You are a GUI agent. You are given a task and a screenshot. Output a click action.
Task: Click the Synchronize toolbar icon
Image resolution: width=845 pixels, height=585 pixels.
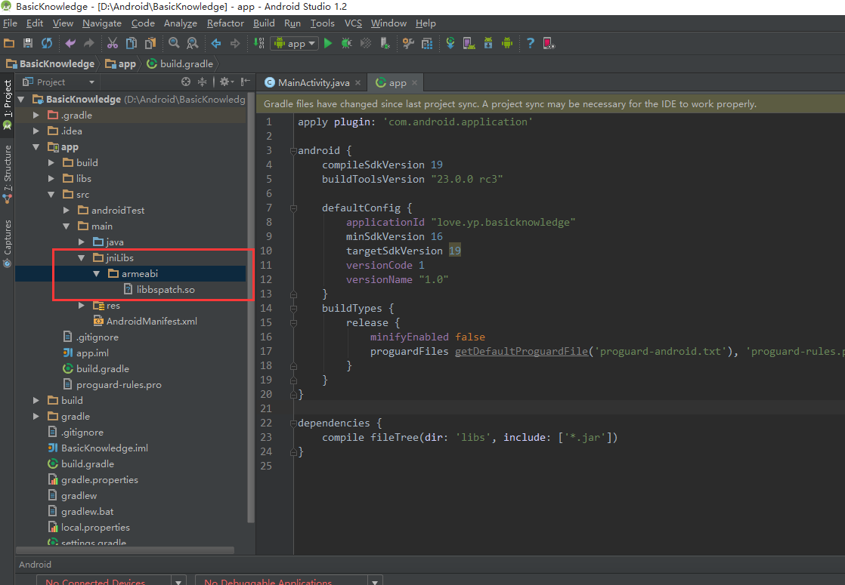tap(47, 44)
